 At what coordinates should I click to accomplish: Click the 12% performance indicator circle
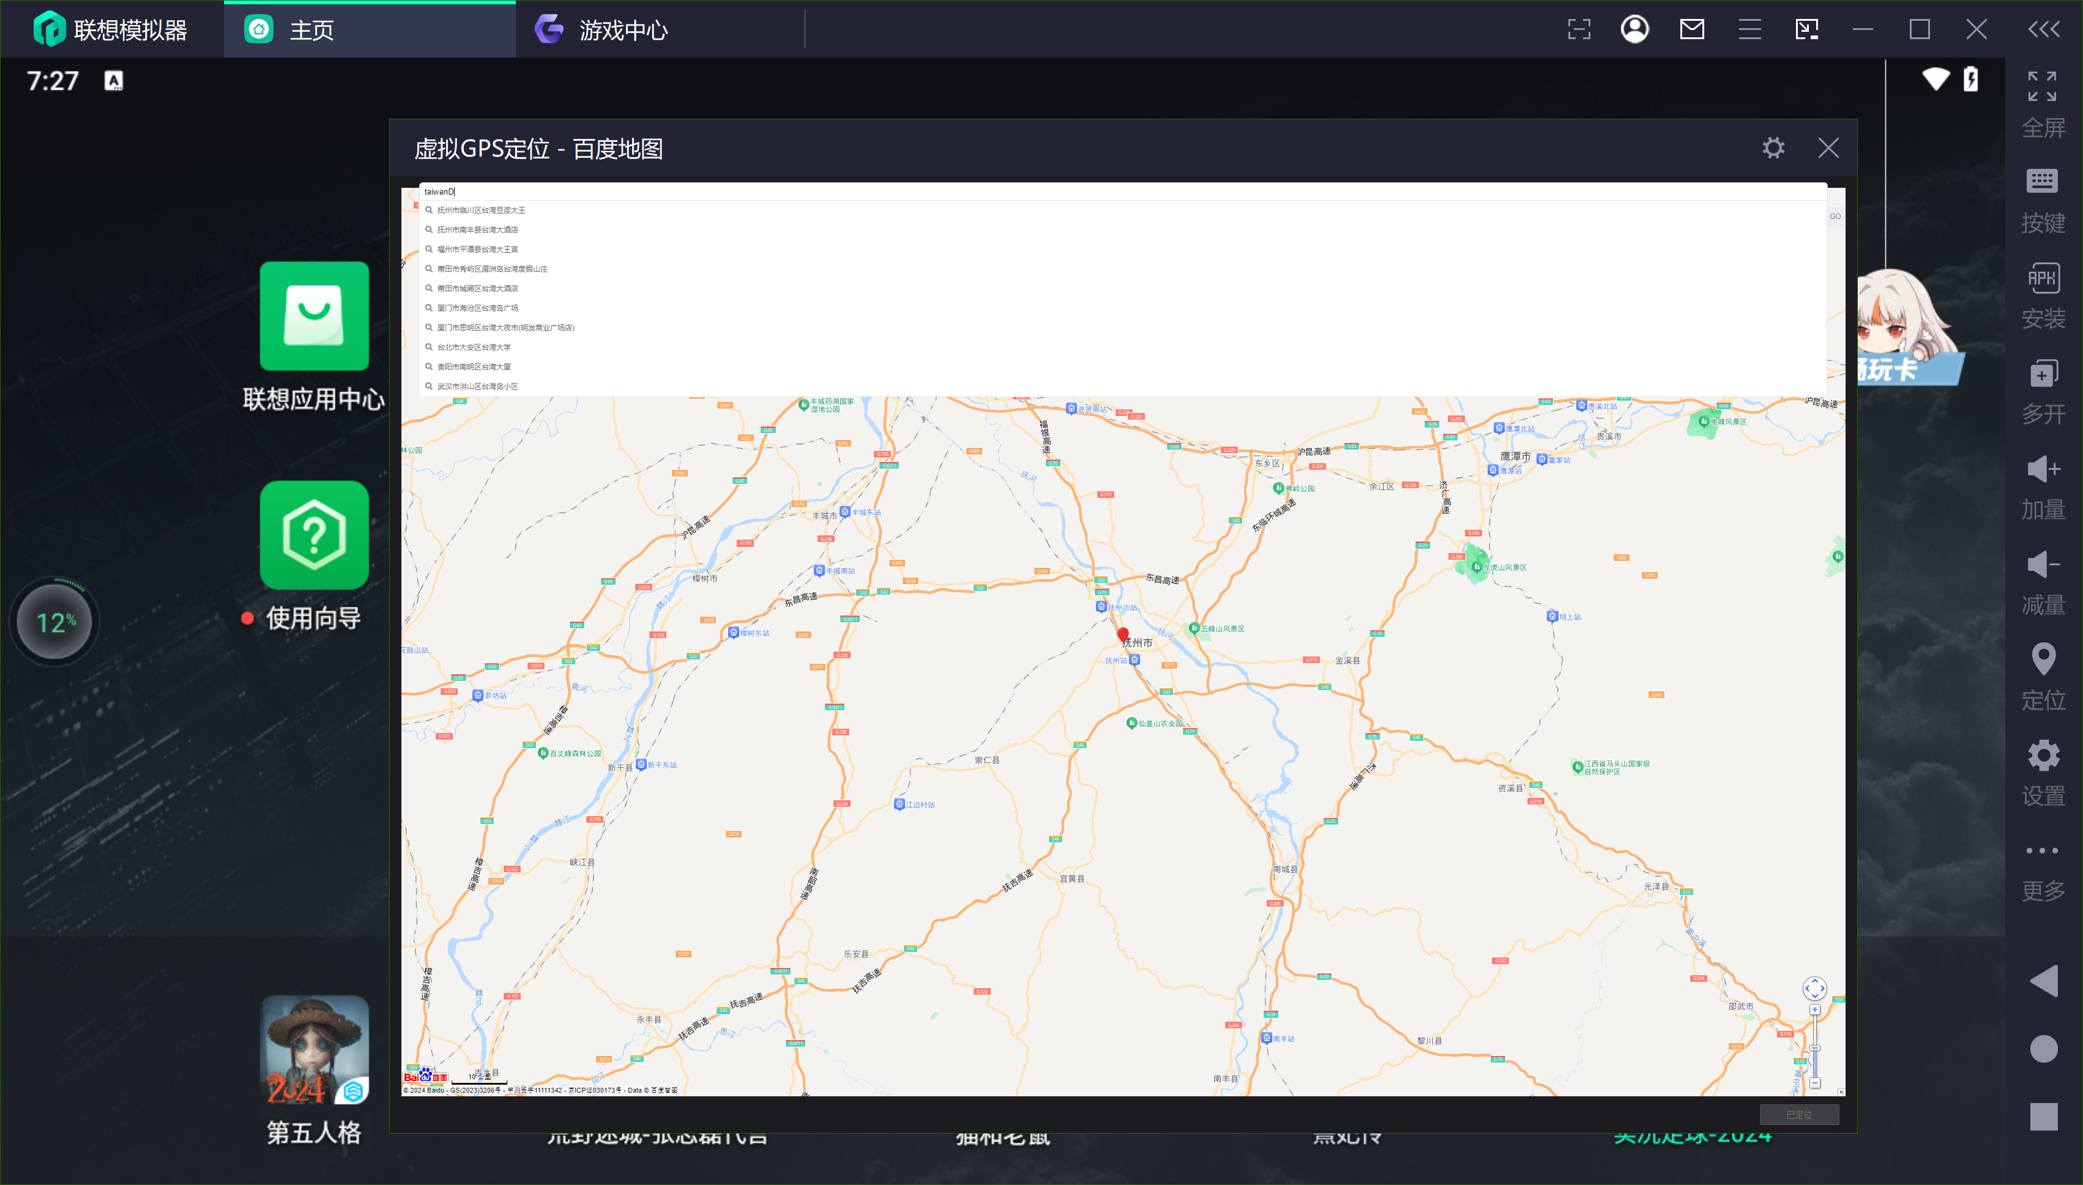[54, 622]
